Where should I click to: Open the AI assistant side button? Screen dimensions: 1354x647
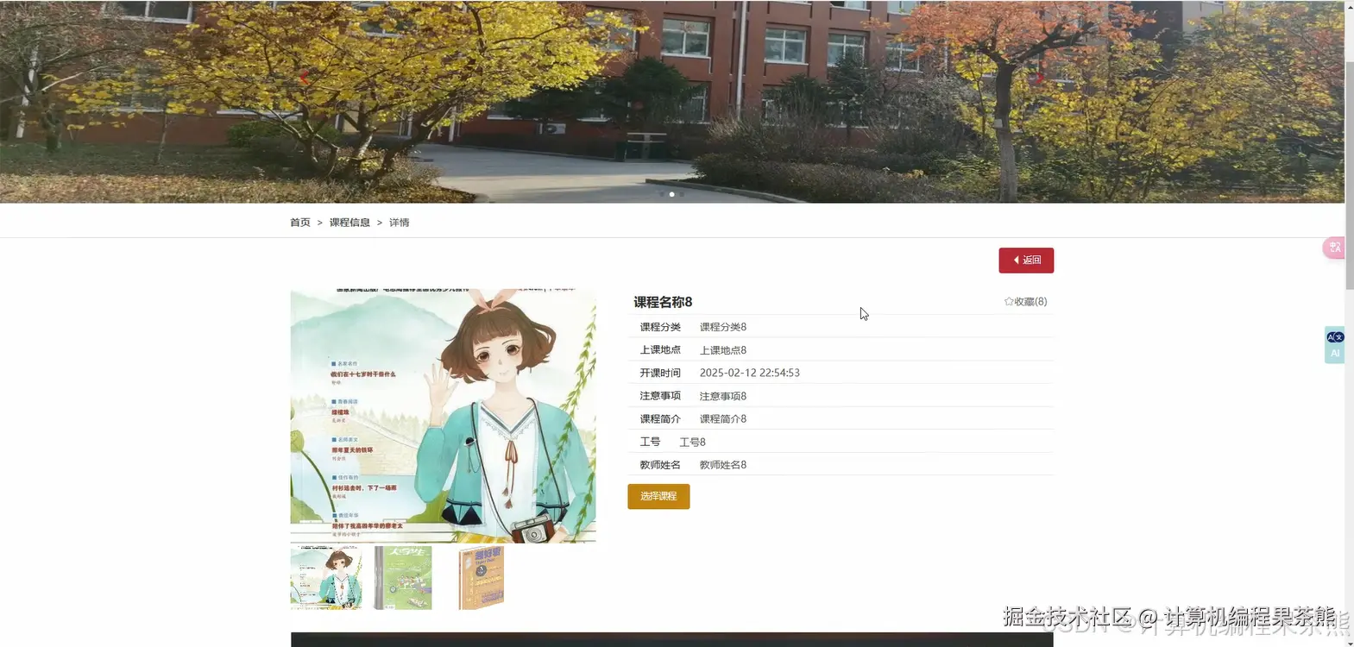pos(1335,354)
